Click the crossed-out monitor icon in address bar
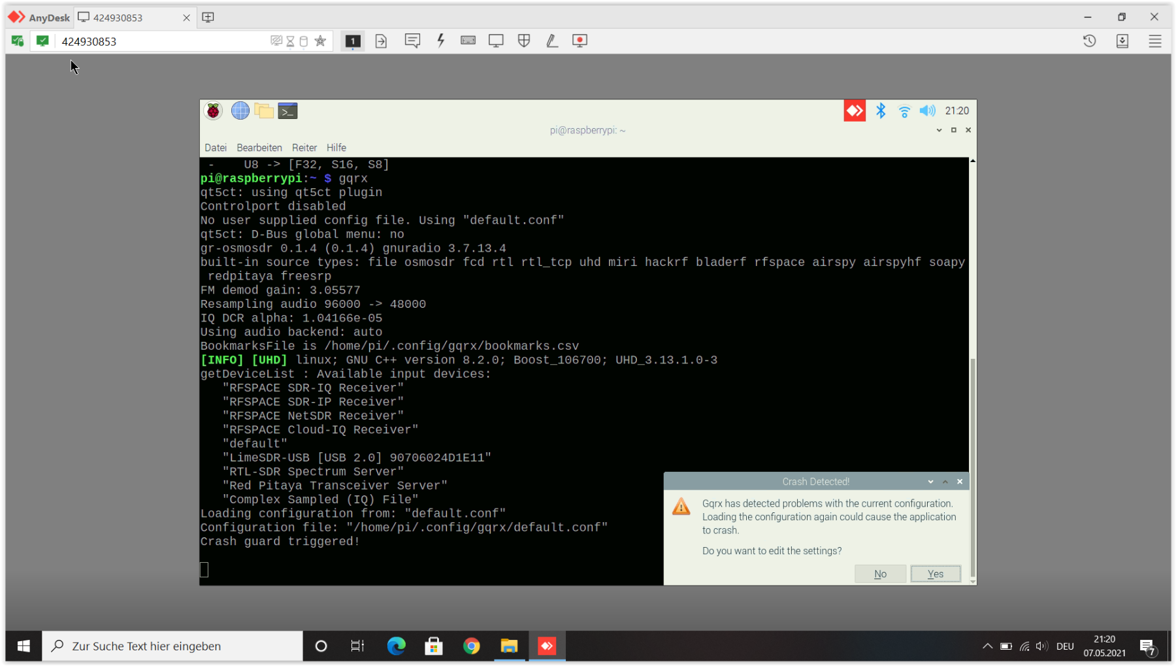Viewport: 1176px width, 666px height. 276,41
